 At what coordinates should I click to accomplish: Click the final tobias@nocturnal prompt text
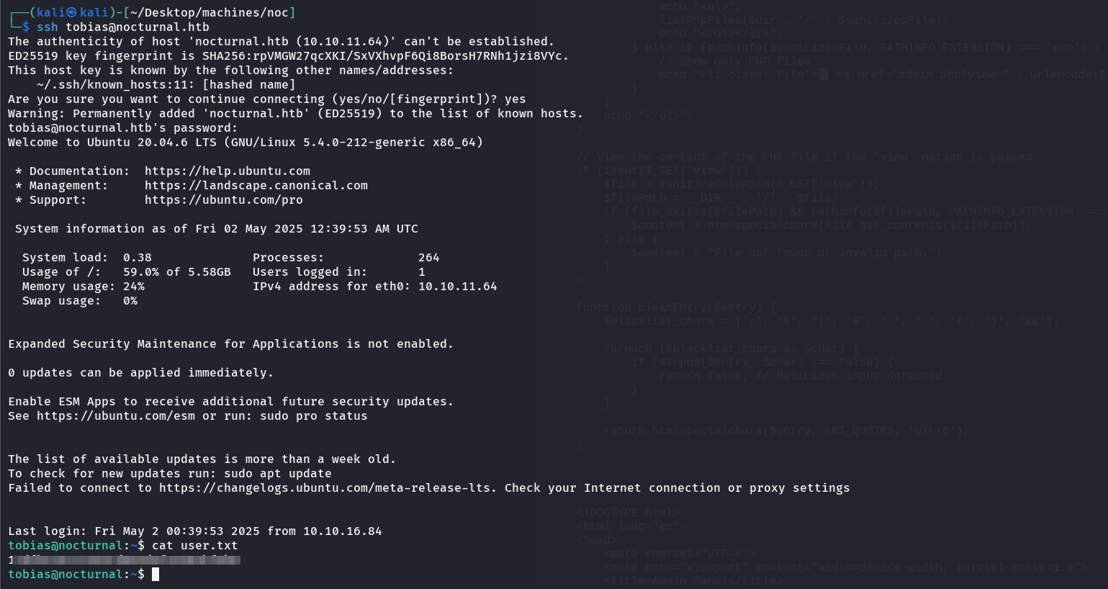coord(76,575)
